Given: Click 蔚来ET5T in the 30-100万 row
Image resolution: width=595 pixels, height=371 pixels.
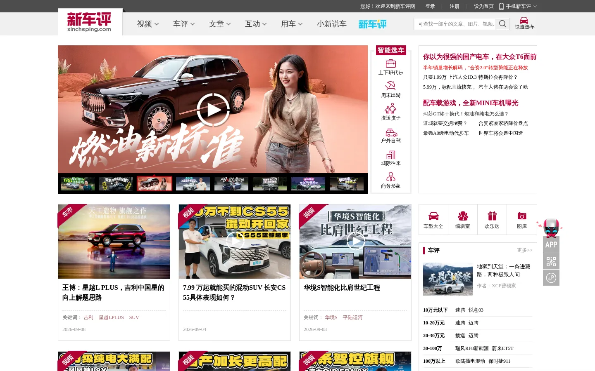Looking at the screenshot, I should point(502,348).
